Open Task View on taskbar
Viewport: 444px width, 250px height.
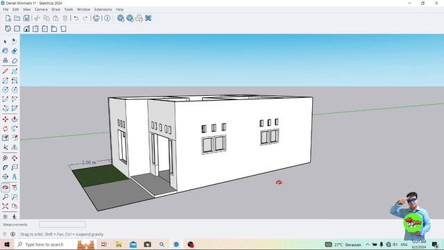[x=103, y=244]
